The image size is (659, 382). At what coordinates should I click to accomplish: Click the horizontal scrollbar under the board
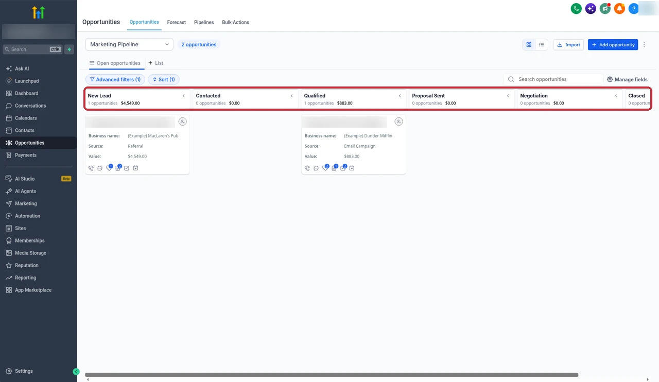pos(332,375)
